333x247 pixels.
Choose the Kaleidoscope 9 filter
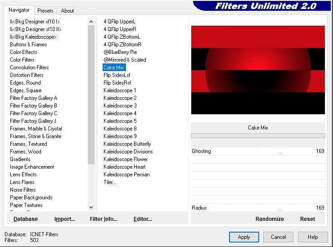(x=120, y=136)
